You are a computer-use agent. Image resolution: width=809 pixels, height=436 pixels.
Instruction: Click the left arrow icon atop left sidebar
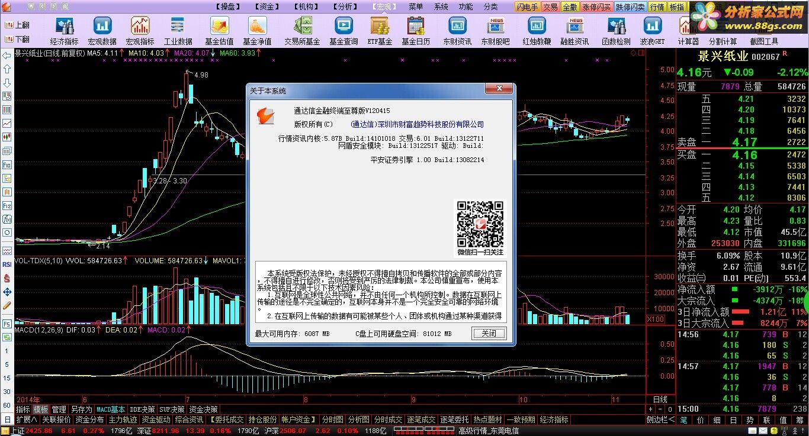coord(7,56)
